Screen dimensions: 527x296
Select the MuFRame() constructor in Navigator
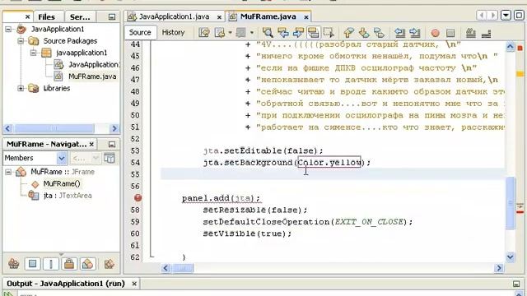62,183
